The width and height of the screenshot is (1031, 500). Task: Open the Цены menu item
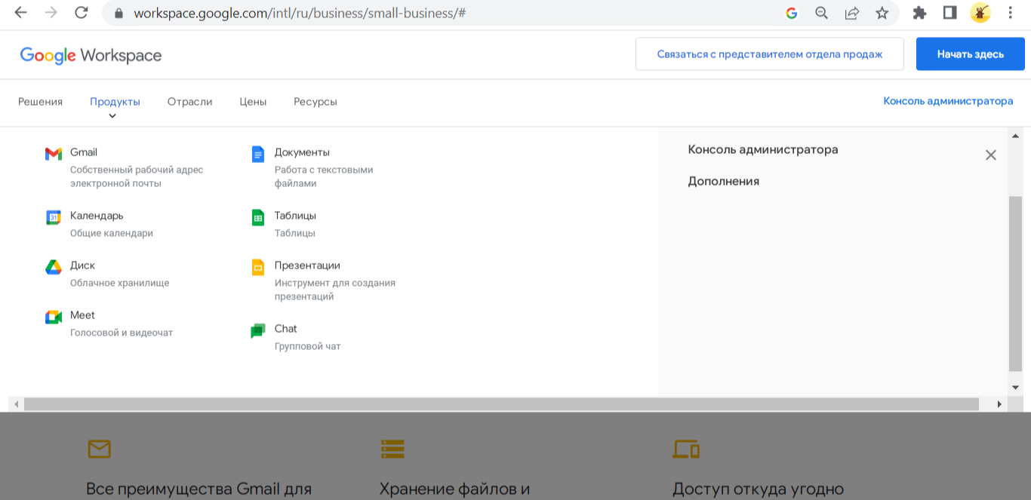click(253, 102)
